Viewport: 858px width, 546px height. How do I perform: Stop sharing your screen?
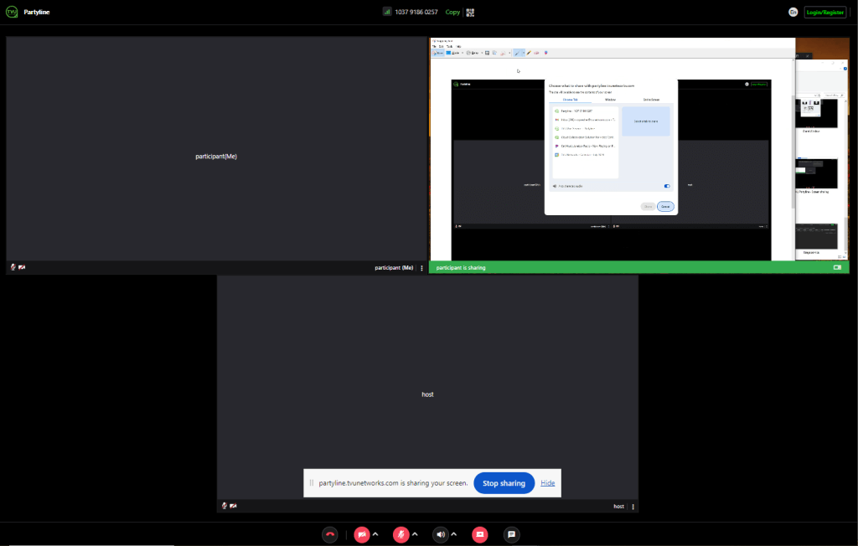504,483
